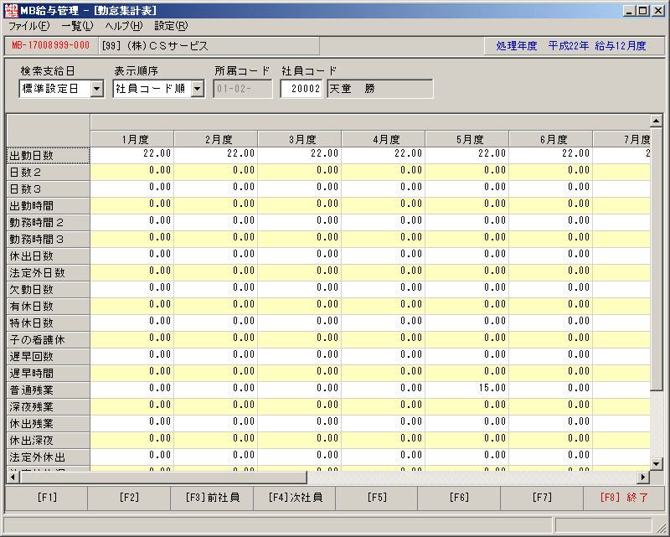Open the ヘルプ(H) menu
670x537 pixels.
(x=124, y=26)
